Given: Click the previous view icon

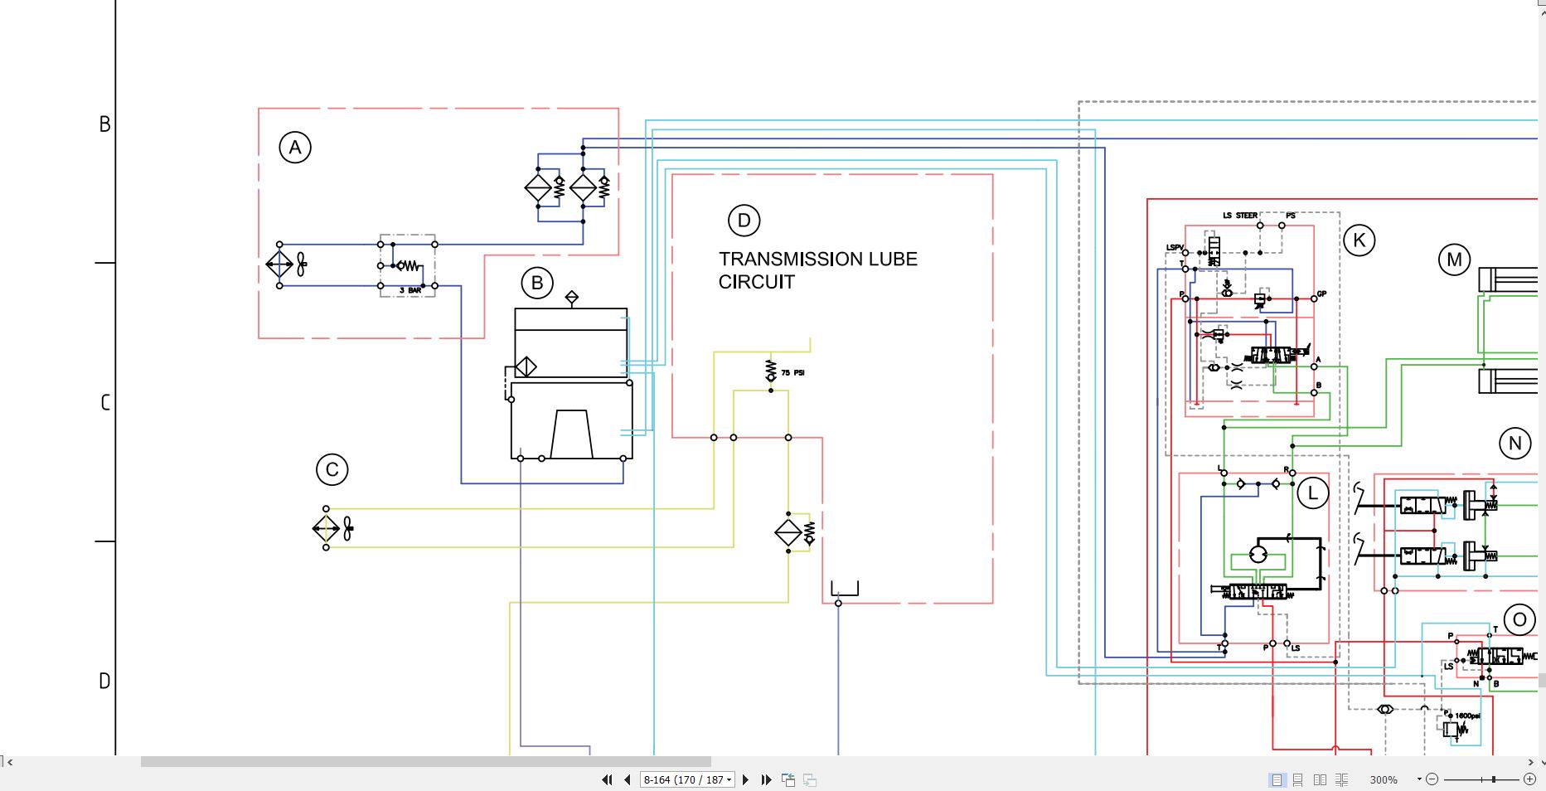Looking at the screenshot, I should coord(788,779).
